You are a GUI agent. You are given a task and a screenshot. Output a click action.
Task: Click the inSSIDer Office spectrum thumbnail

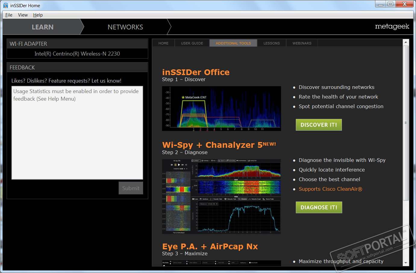pyautogui.click(x=221, y=108)
